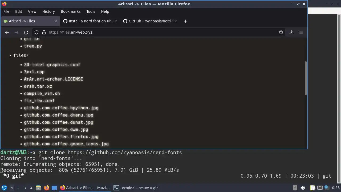This screenshot has height=192, width=341.
Task: Open the taskbar start menu icon
Action: (x=4, y=188)
